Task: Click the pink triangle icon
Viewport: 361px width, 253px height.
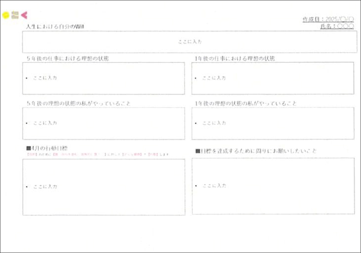Action: 24,15
